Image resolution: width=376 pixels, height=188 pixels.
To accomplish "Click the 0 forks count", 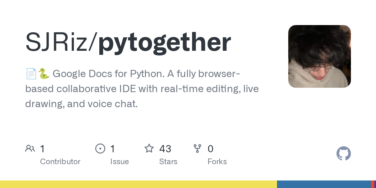I will (x=211, y=149).
